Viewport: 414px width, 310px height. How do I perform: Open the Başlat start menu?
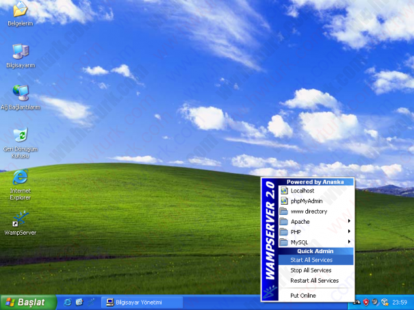click(28, 302)
